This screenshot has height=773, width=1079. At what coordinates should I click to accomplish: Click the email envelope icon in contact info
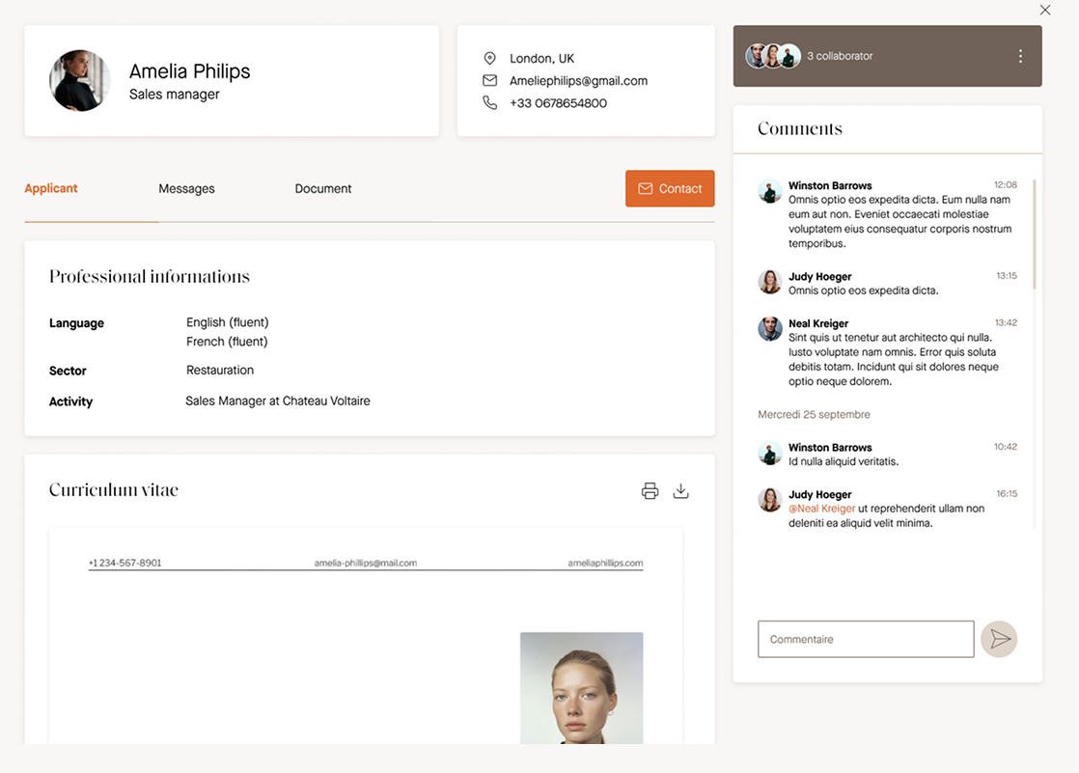pos(490,81)
